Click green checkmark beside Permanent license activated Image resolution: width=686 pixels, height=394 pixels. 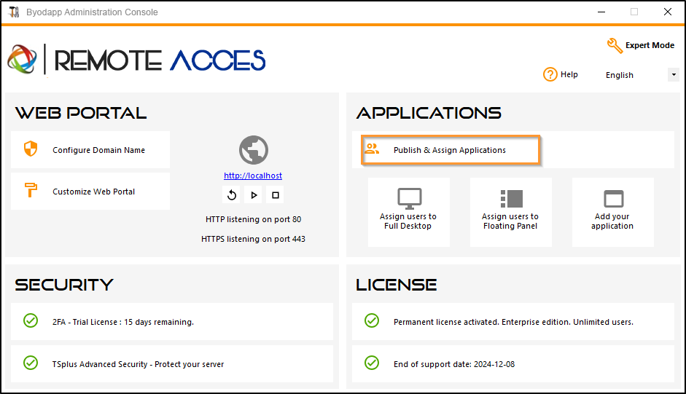coord(372,320)
